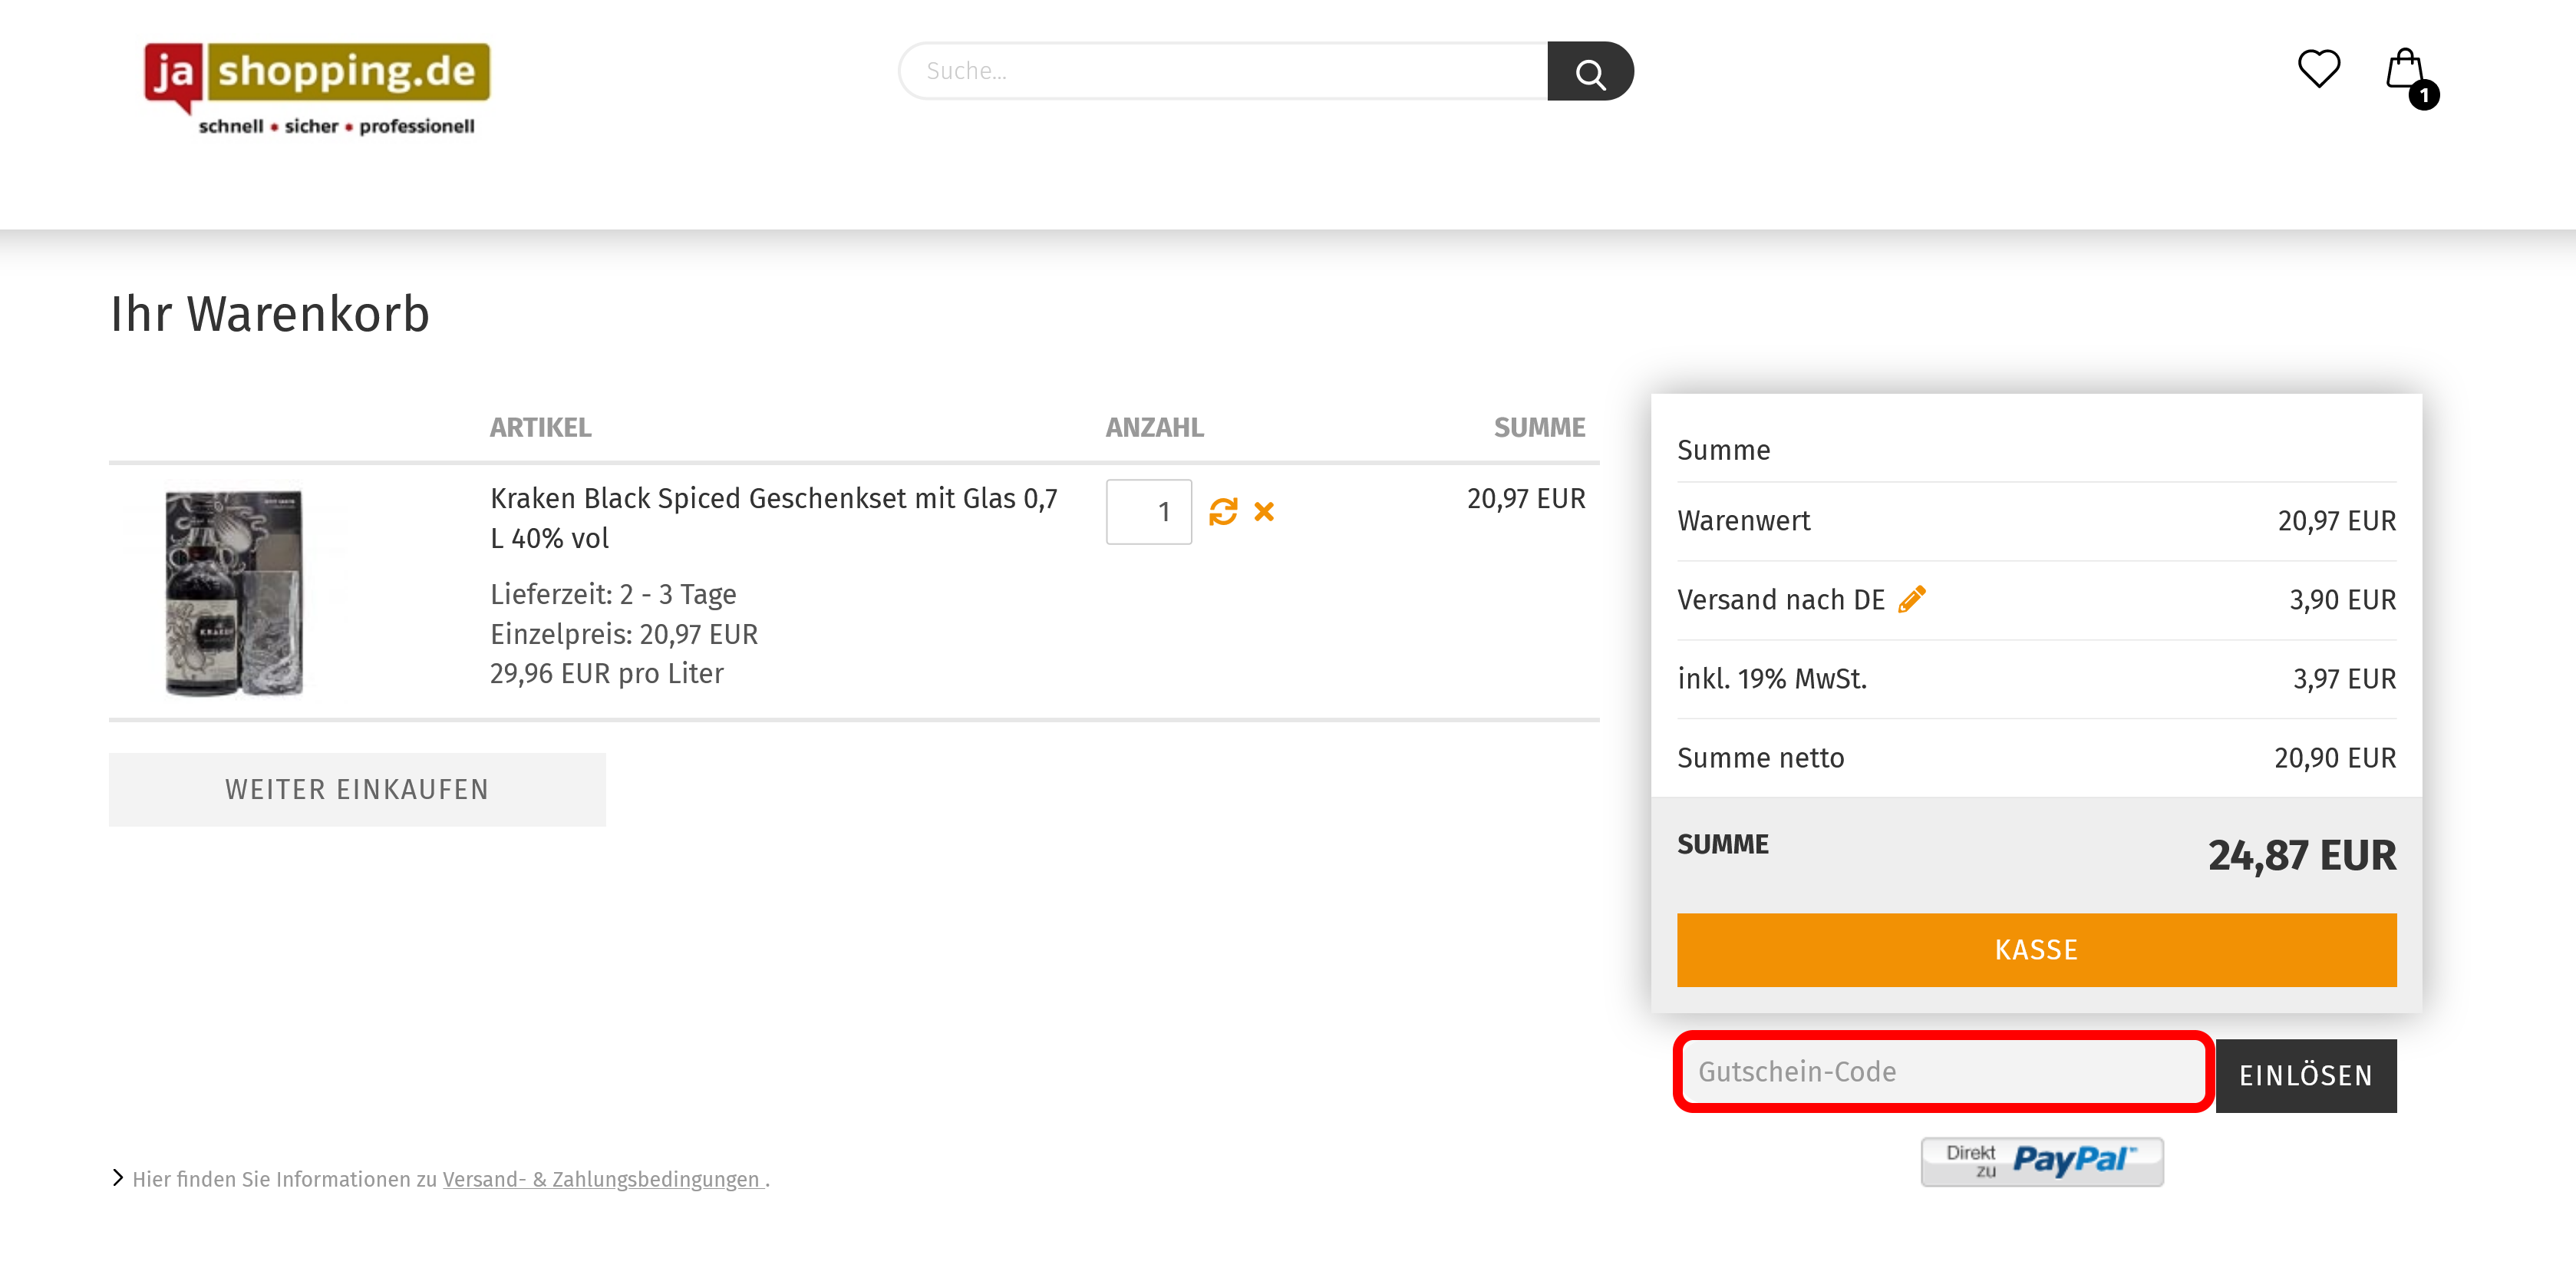Click the cart item count badge
The width and height of the screenshot is (2576, 1278).
click(x=2423, y=95)
